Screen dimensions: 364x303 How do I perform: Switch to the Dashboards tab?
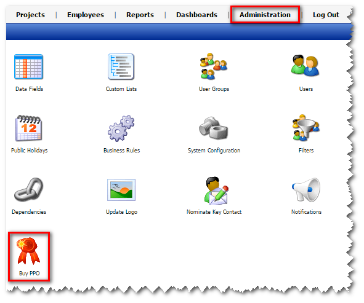point(196,15)
